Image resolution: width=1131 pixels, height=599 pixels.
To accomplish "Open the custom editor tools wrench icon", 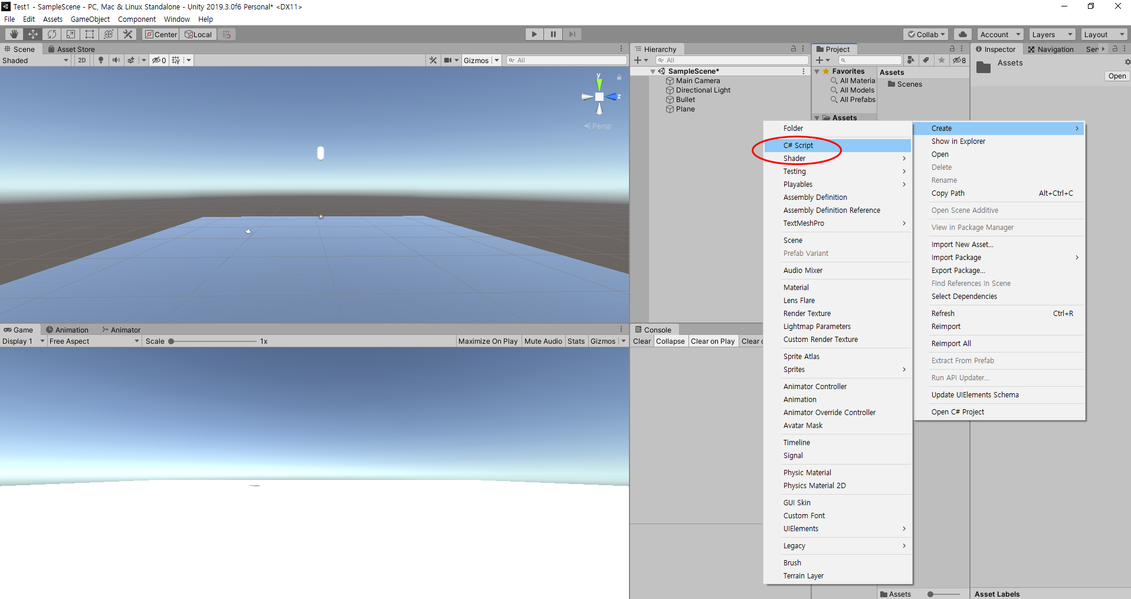I will pos(127,34).
